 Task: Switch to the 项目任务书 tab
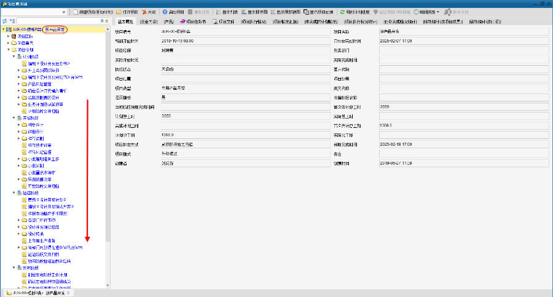click(x=193, y=22)
